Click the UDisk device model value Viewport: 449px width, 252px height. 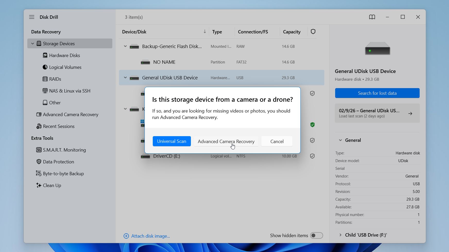coord(403,161)
